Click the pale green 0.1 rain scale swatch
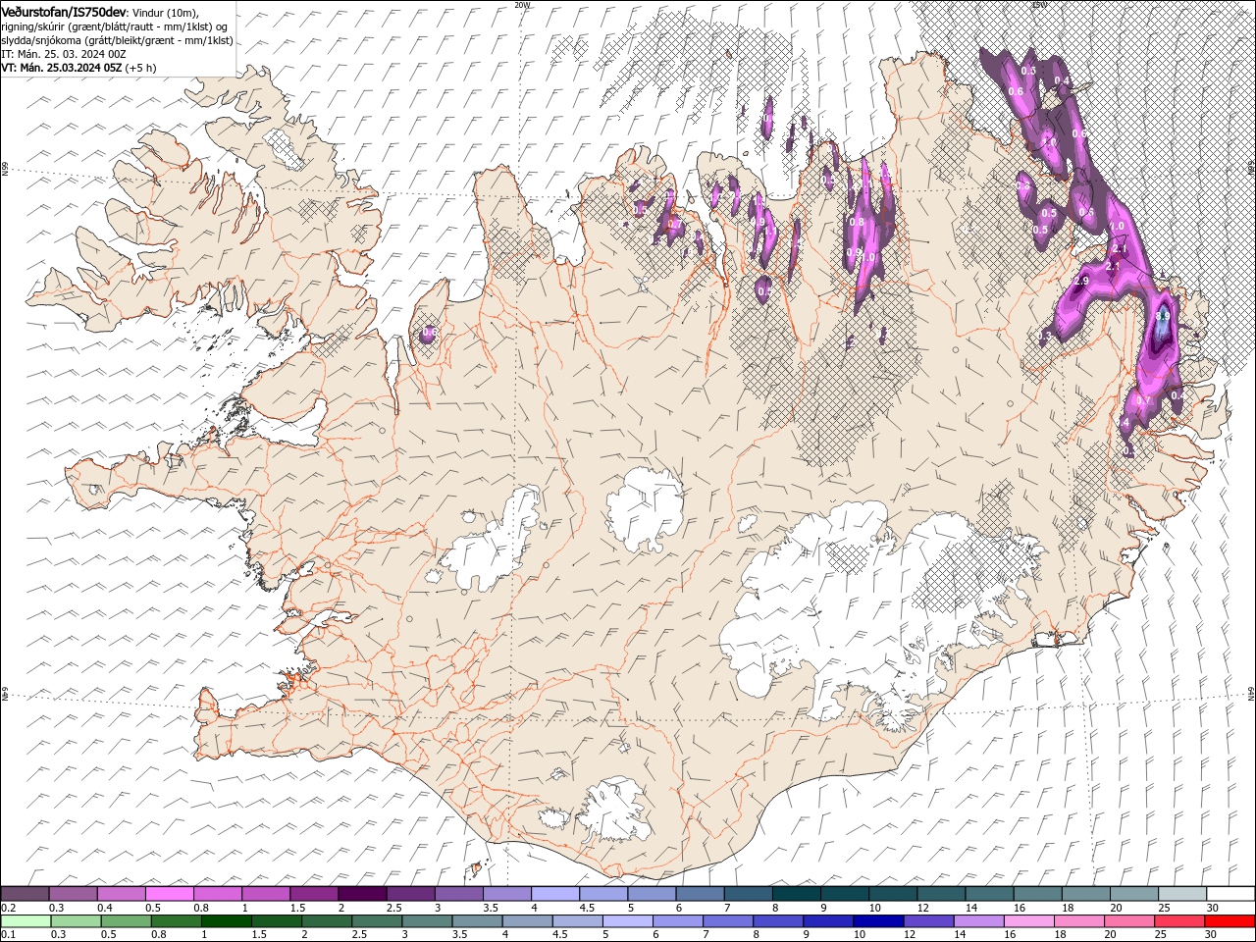The width and height of the screenshot is (1256, 942). 26,921
